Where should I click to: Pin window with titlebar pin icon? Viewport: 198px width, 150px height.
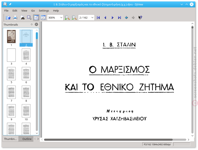pos(10,4)
